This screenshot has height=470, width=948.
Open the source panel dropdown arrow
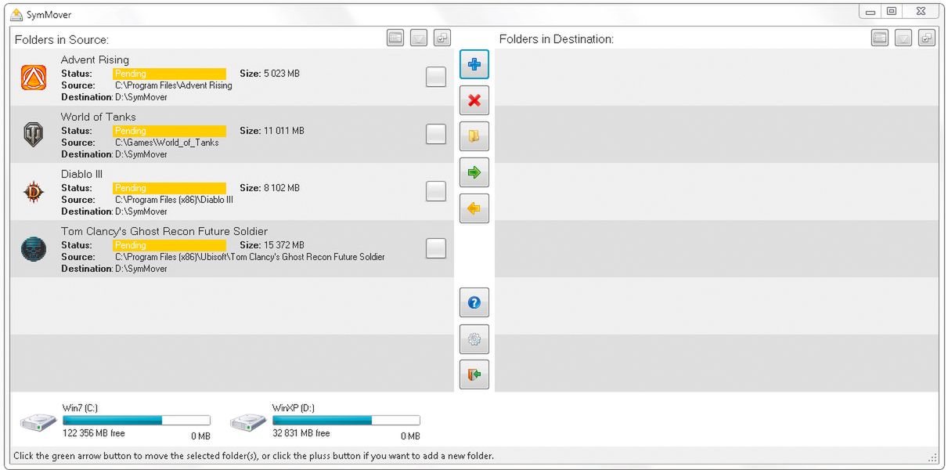pyautogui.click(x=419, y=38)
